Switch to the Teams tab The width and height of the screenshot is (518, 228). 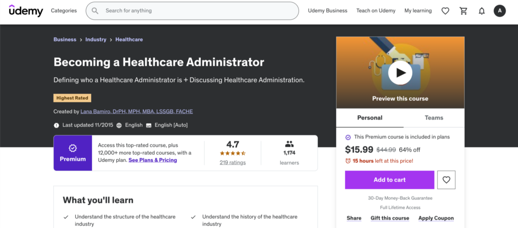[x=434, y=118]
